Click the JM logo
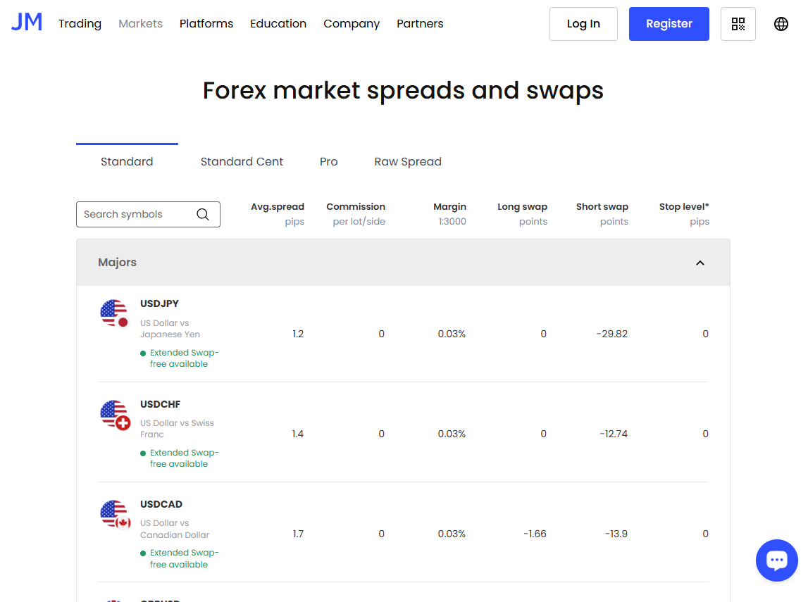 coord(26,22)
